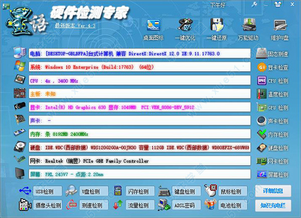Click the 鼠标检测 button
Screen dimensions: 301x218
(233, 191)
